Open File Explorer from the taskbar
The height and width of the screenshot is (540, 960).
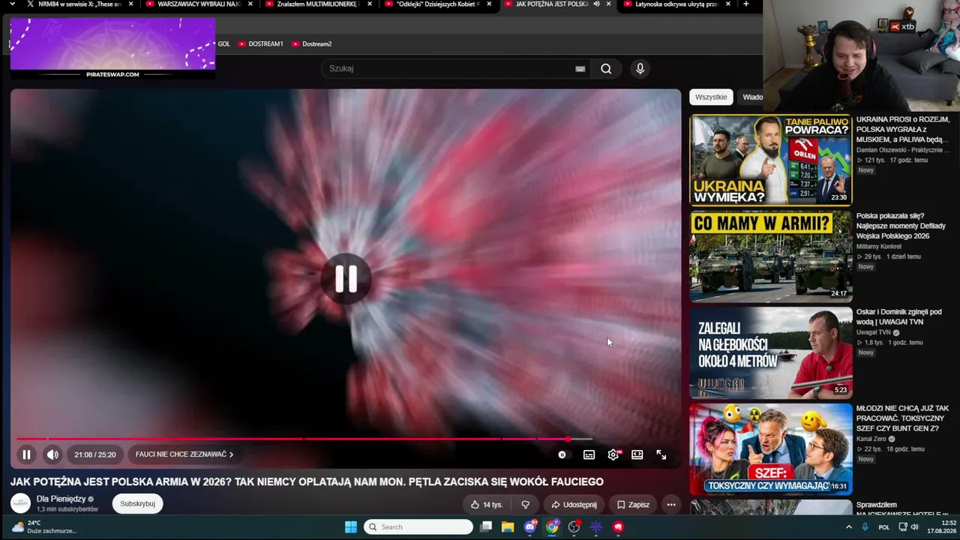pos(508,526)
